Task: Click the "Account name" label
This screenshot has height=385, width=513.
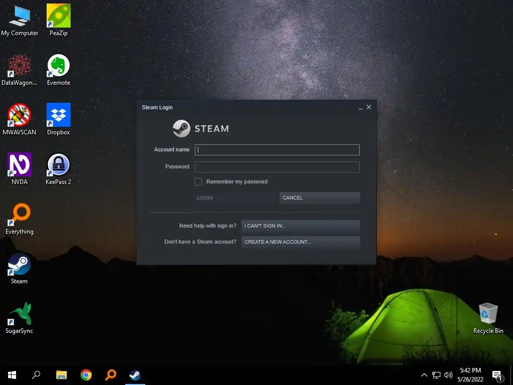Action: coord(172,149)
